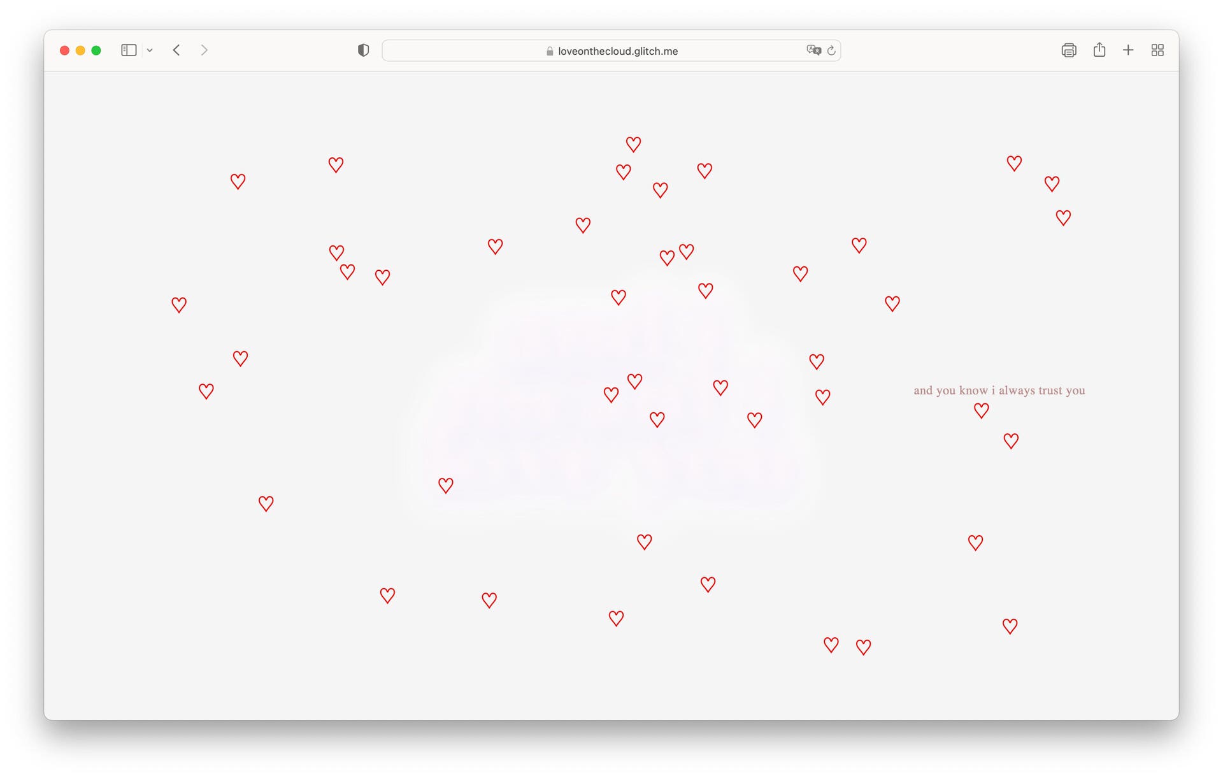Click the print toolbar icon
Viewport: 1223px width, 778px height.
coord(1069,50)
